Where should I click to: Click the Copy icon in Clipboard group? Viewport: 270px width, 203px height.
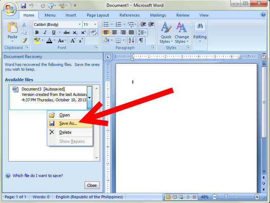click(x=24, y=32)
